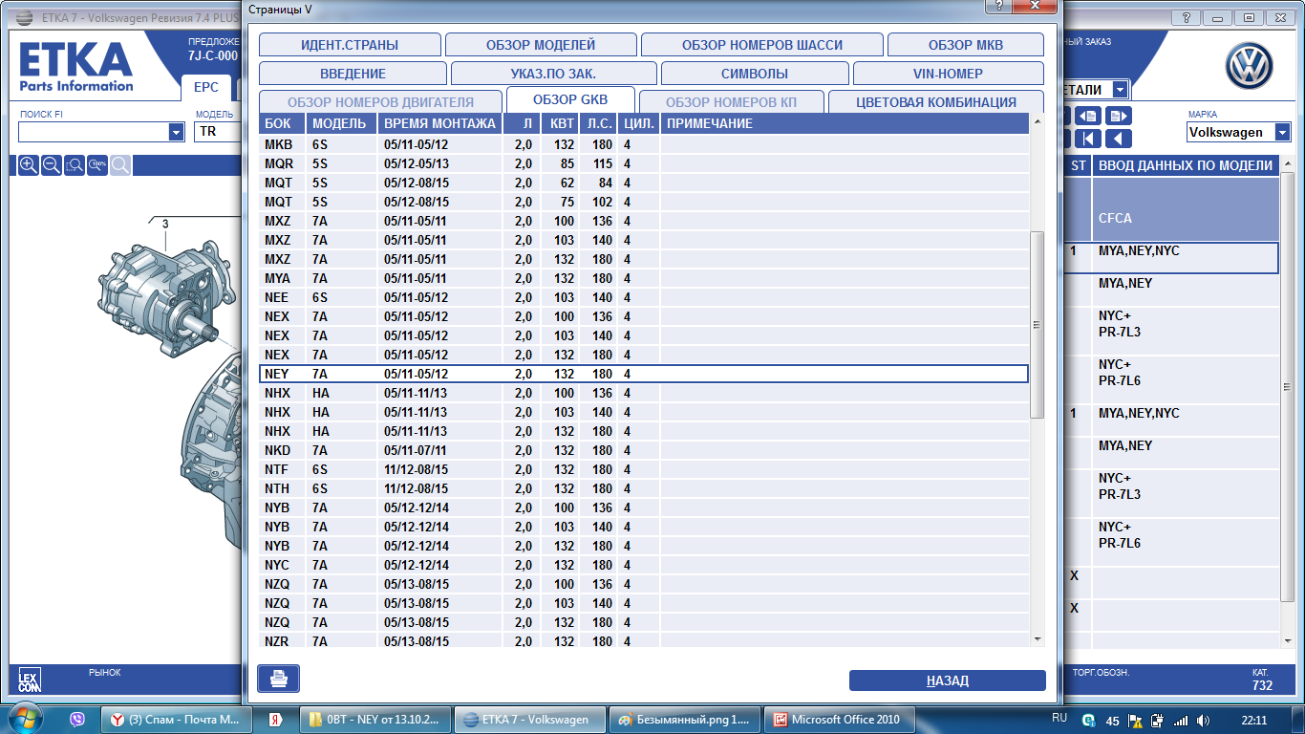Open the Yandex mail Спам taskbar window
The height and width of the screenshot is (734, 1305).
[x=177, y=720]
